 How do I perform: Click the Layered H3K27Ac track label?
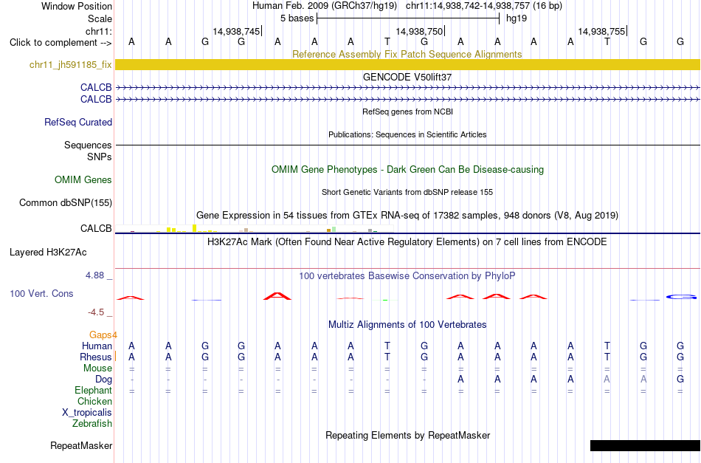pos(48,253)
